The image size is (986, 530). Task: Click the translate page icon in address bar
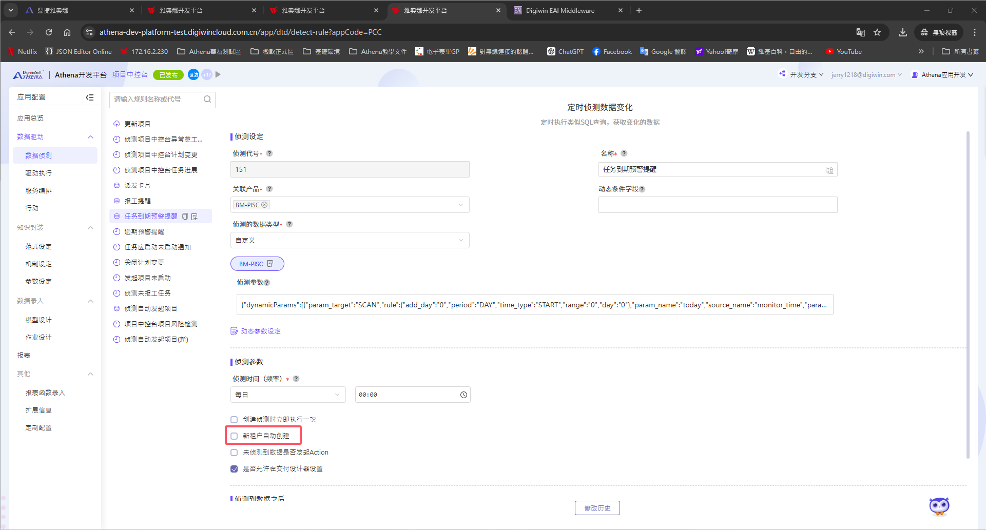pyautogui.click(x=861, y=32)
